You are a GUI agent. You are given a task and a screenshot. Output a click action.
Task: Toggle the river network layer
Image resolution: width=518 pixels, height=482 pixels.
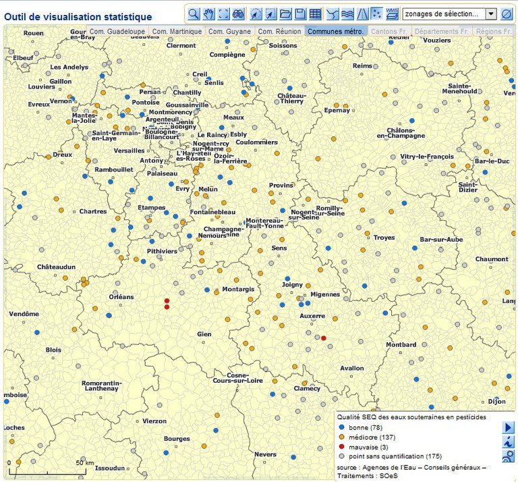pos(333,14)
